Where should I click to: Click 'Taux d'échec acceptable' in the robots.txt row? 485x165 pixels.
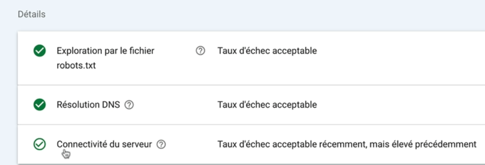point(267,50)
